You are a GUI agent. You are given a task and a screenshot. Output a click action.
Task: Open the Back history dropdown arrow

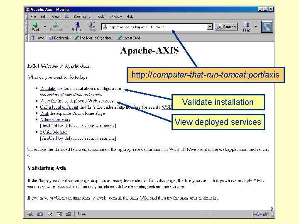click(45, 27)
